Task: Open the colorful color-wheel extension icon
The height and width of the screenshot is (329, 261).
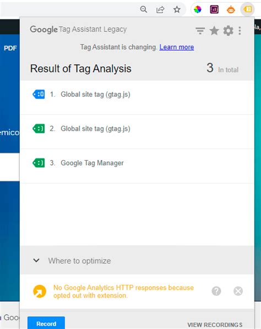Action: point(197,9)
